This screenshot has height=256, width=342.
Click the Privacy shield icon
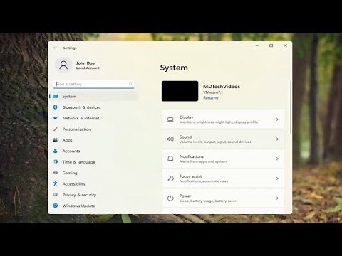point(56,194)
